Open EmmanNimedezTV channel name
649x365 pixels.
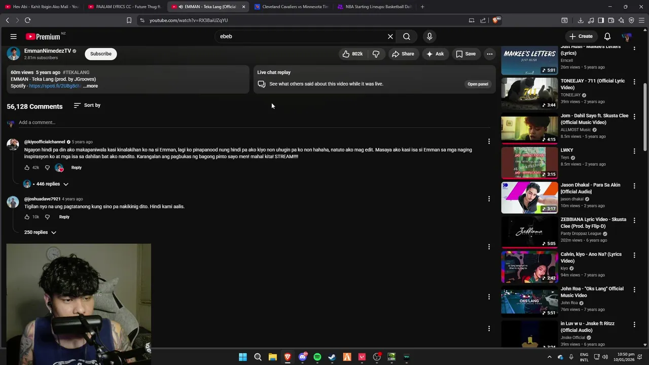click(48, 51)
